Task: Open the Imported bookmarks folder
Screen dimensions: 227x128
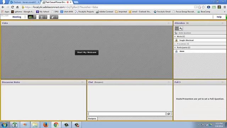Action: click(121, 12)
